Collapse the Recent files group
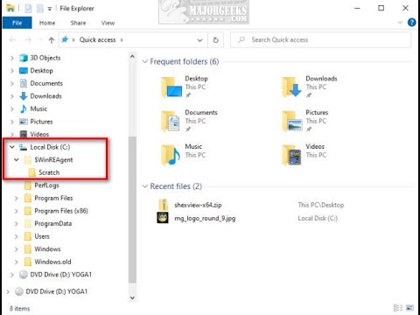The image size is (420, 315). [144, 186]
